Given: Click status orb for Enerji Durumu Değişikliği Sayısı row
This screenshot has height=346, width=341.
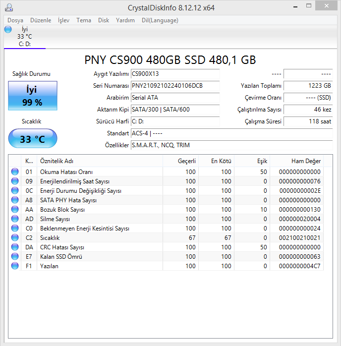Looking at the screenshot, I should point(15,190).
